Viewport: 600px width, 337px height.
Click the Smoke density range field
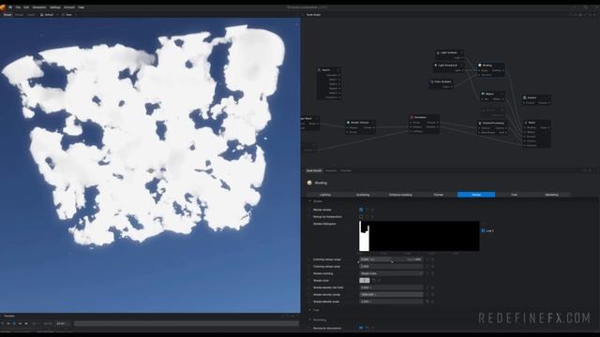(x=391, y=295)
